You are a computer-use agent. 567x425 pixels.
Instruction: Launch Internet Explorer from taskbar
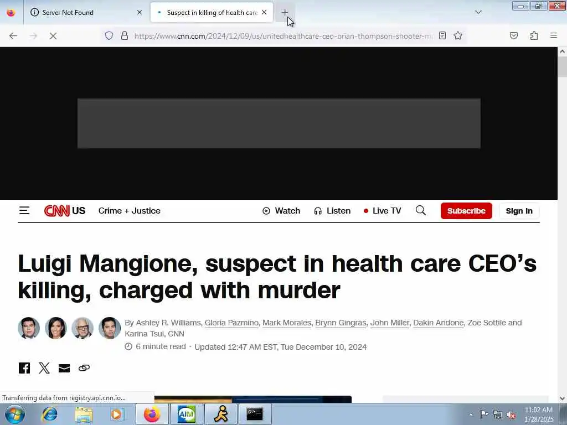pyautogui.click(x=49, y=414)
